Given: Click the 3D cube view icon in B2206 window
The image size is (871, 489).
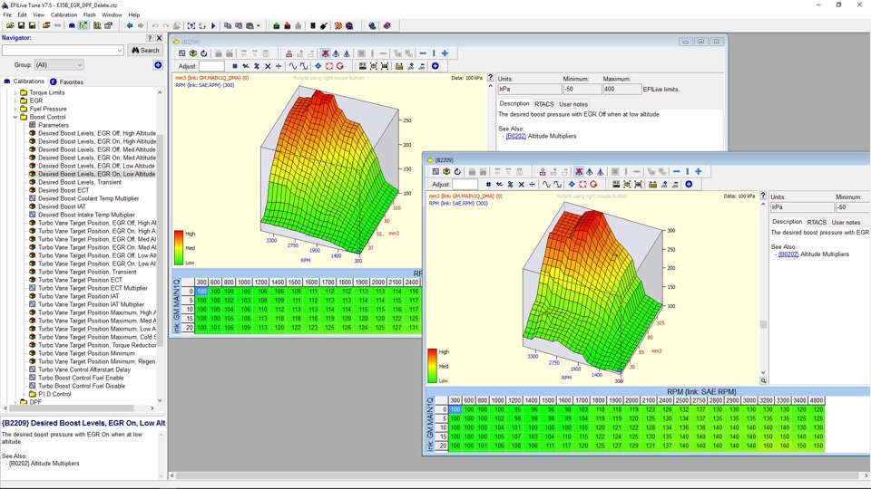Looking at the screenshot, I should tap(192, 53).
